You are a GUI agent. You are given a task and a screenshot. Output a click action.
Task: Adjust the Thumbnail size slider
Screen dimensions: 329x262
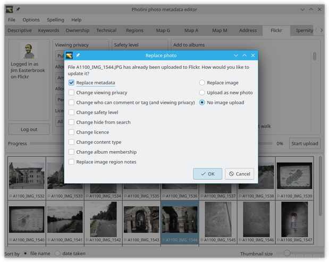[287, 253]
